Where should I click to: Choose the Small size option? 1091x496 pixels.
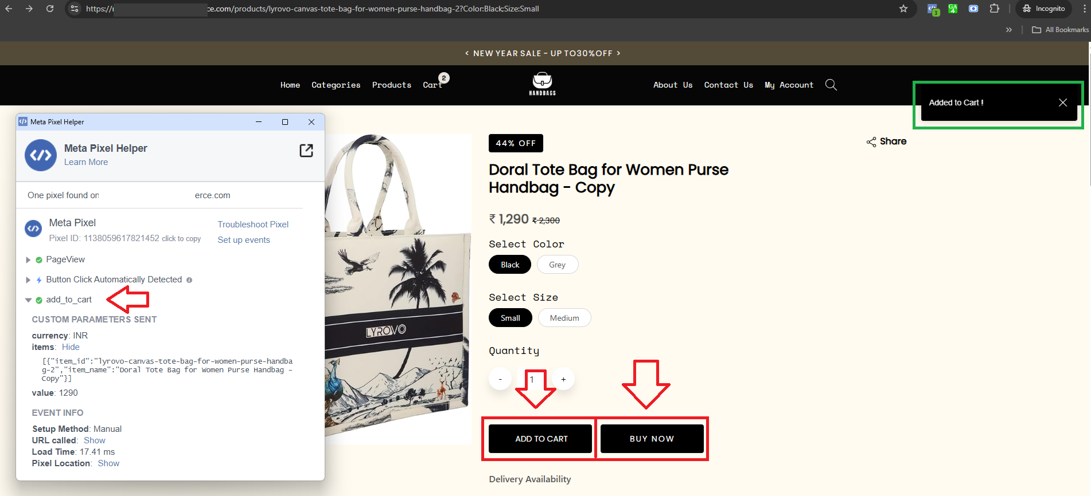[511, 318]
